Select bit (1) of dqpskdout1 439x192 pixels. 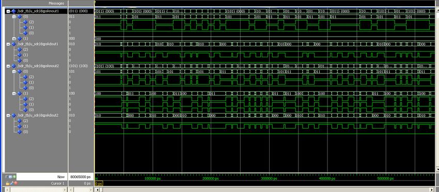pos(26,55)
